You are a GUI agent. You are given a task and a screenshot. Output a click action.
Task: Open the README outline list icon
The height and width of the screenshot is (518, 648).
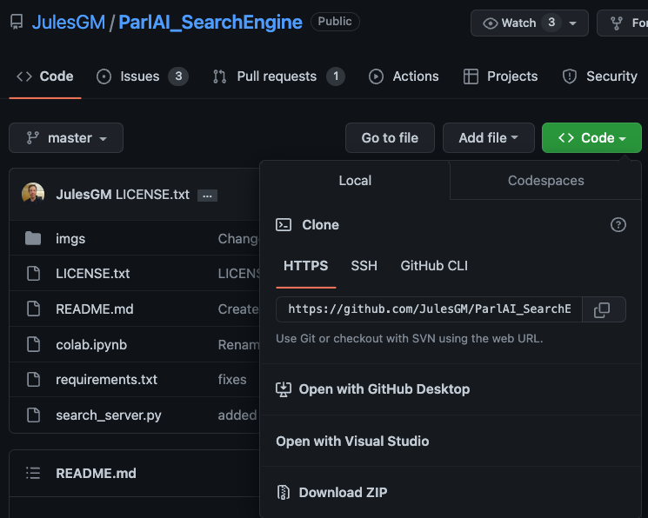coord(33,473)
